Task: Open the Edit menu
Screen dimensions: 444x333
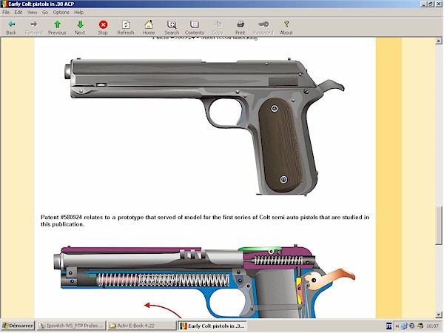Action: click(x=18, y=12)
